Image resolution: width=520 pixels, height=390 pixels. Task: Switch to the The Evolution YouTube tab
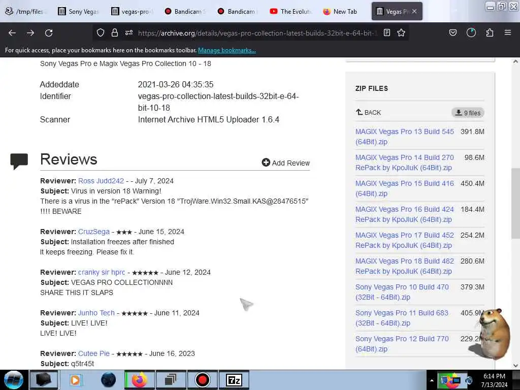pos(291,11)
